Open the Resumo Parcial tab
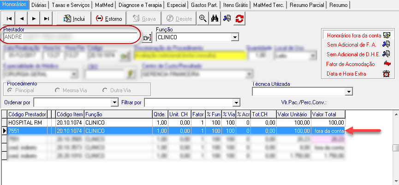Screen dimensions: 399x185 point(307,5)
